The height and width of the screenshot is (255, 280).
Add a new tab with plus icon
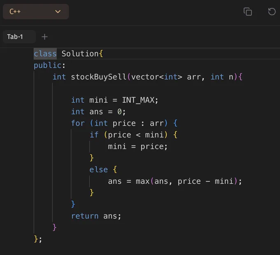point(44,37)
